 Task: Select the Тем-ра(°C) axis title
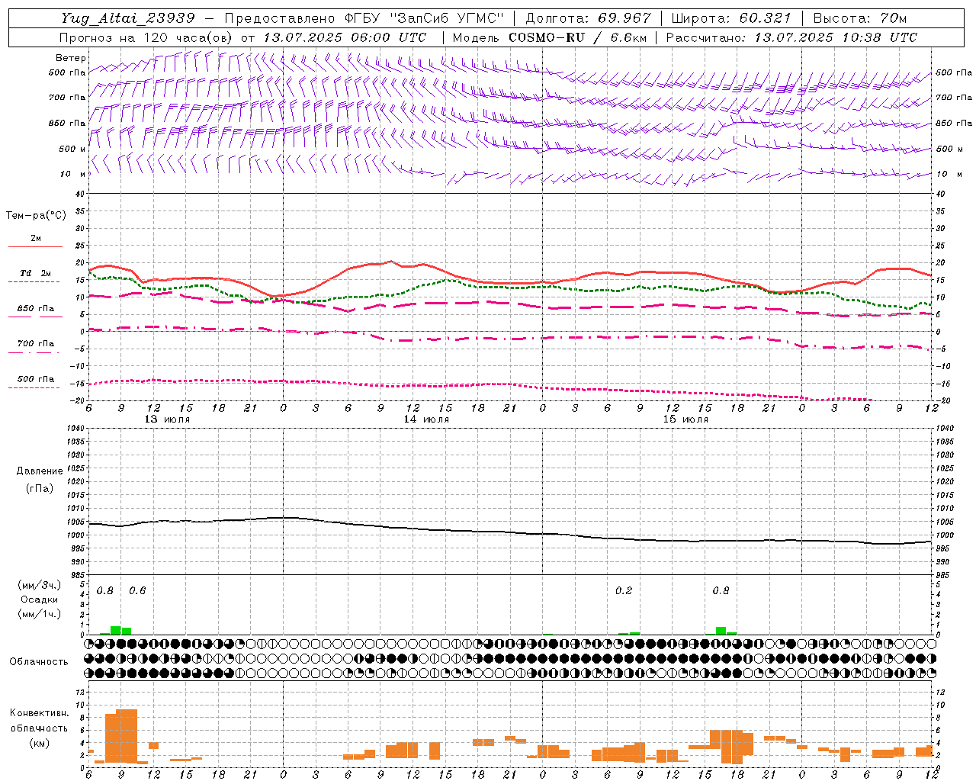point(36,216)
